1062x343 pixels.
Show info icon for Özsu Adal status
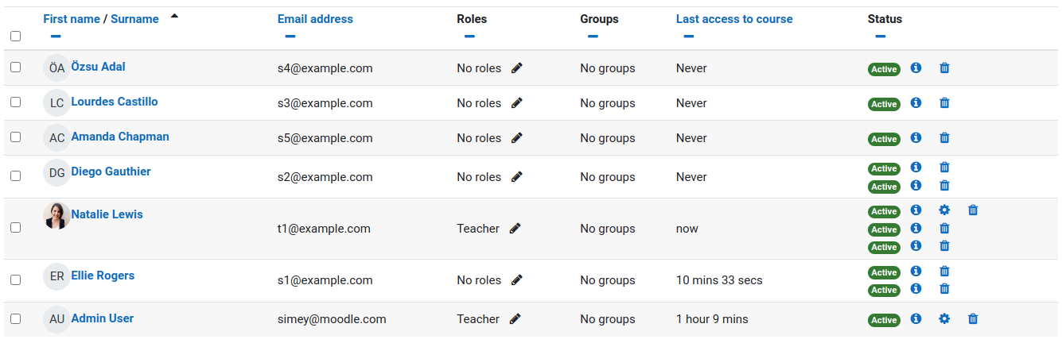pos(916,68)
